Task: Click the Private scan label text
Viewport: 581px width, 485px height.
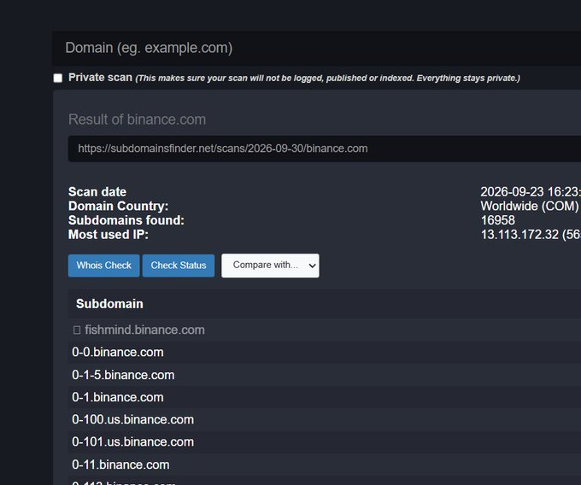Action: coord(101,78)
